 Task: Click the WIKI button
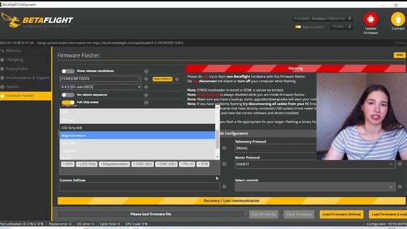399,55
